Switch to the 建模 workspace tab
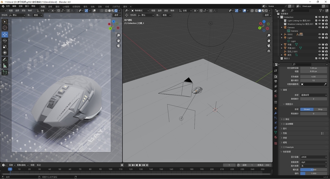330x179 pixels. (x=50, y=7)
